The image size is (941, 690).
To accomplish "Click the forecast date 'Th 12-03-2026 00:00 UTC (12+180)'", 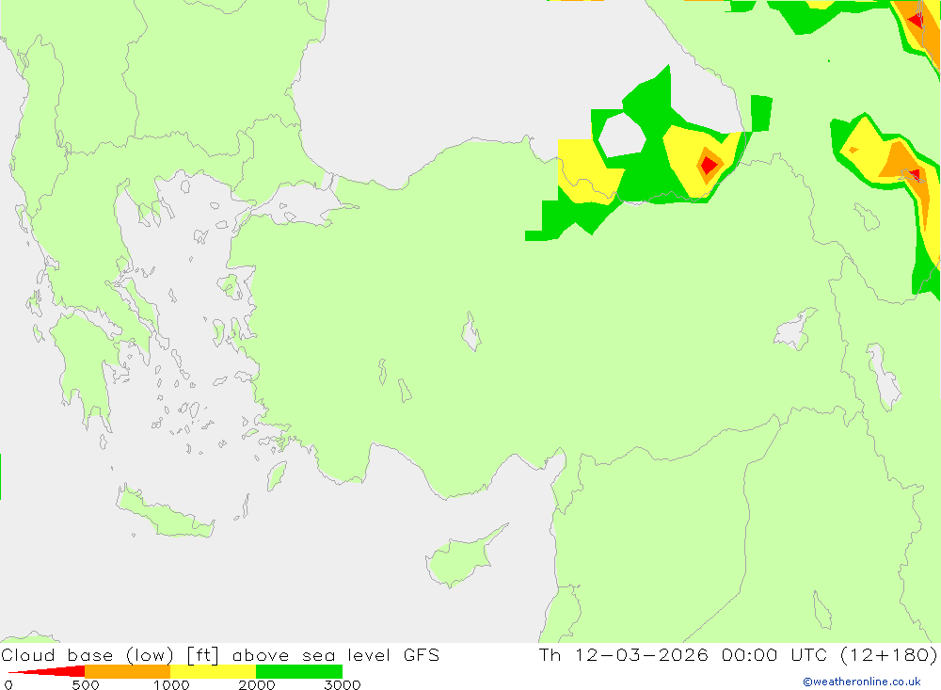I will (738, 655).
